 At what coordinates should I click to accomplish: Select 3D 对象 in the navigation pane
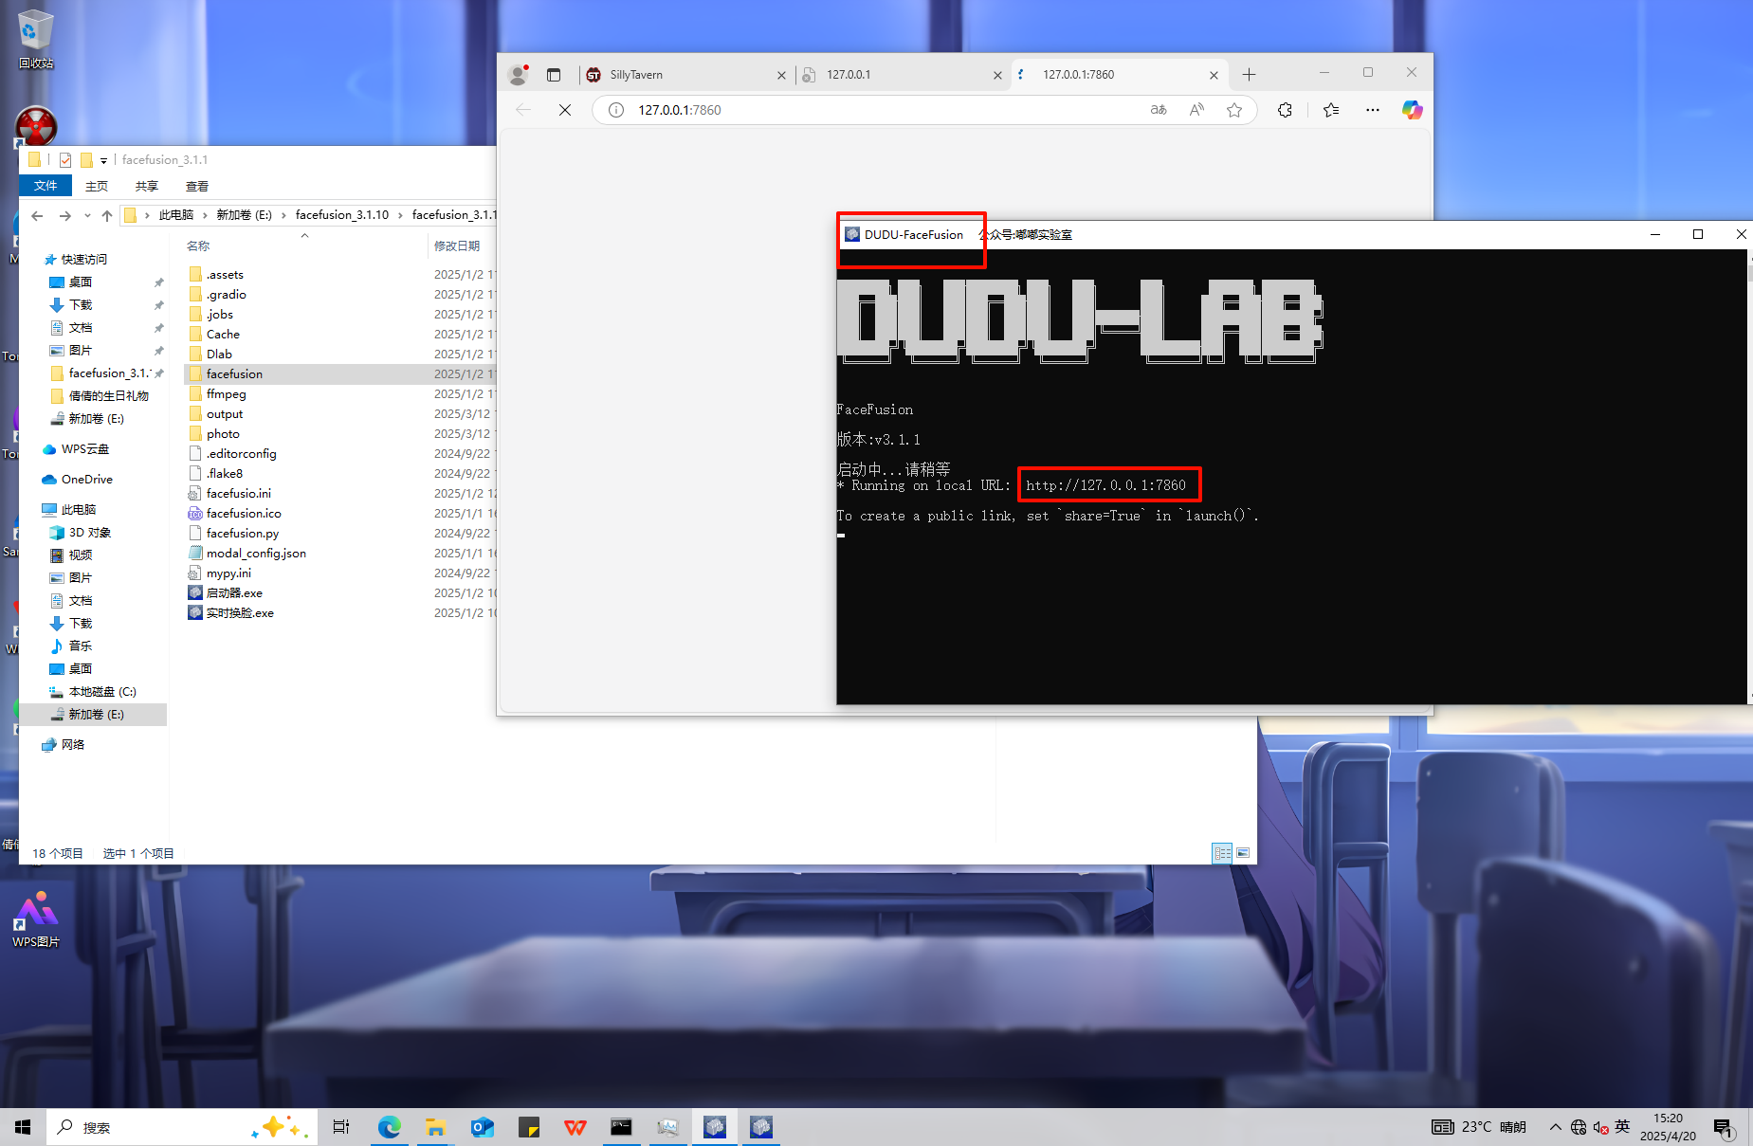89,533
